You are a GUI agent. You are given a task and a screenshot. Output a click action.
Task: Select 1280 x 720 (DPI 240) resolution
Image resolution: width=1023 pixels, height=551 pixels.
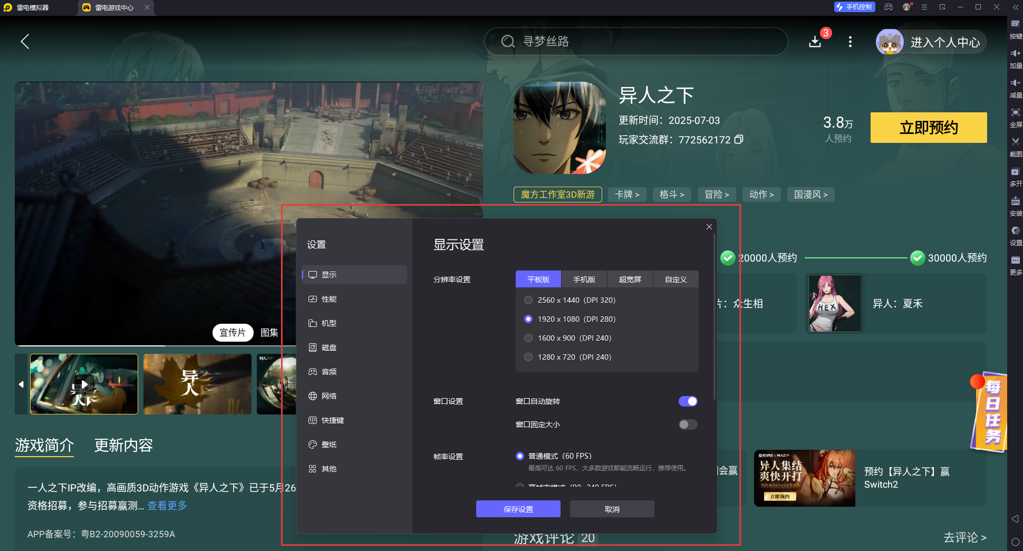point(528,357)
